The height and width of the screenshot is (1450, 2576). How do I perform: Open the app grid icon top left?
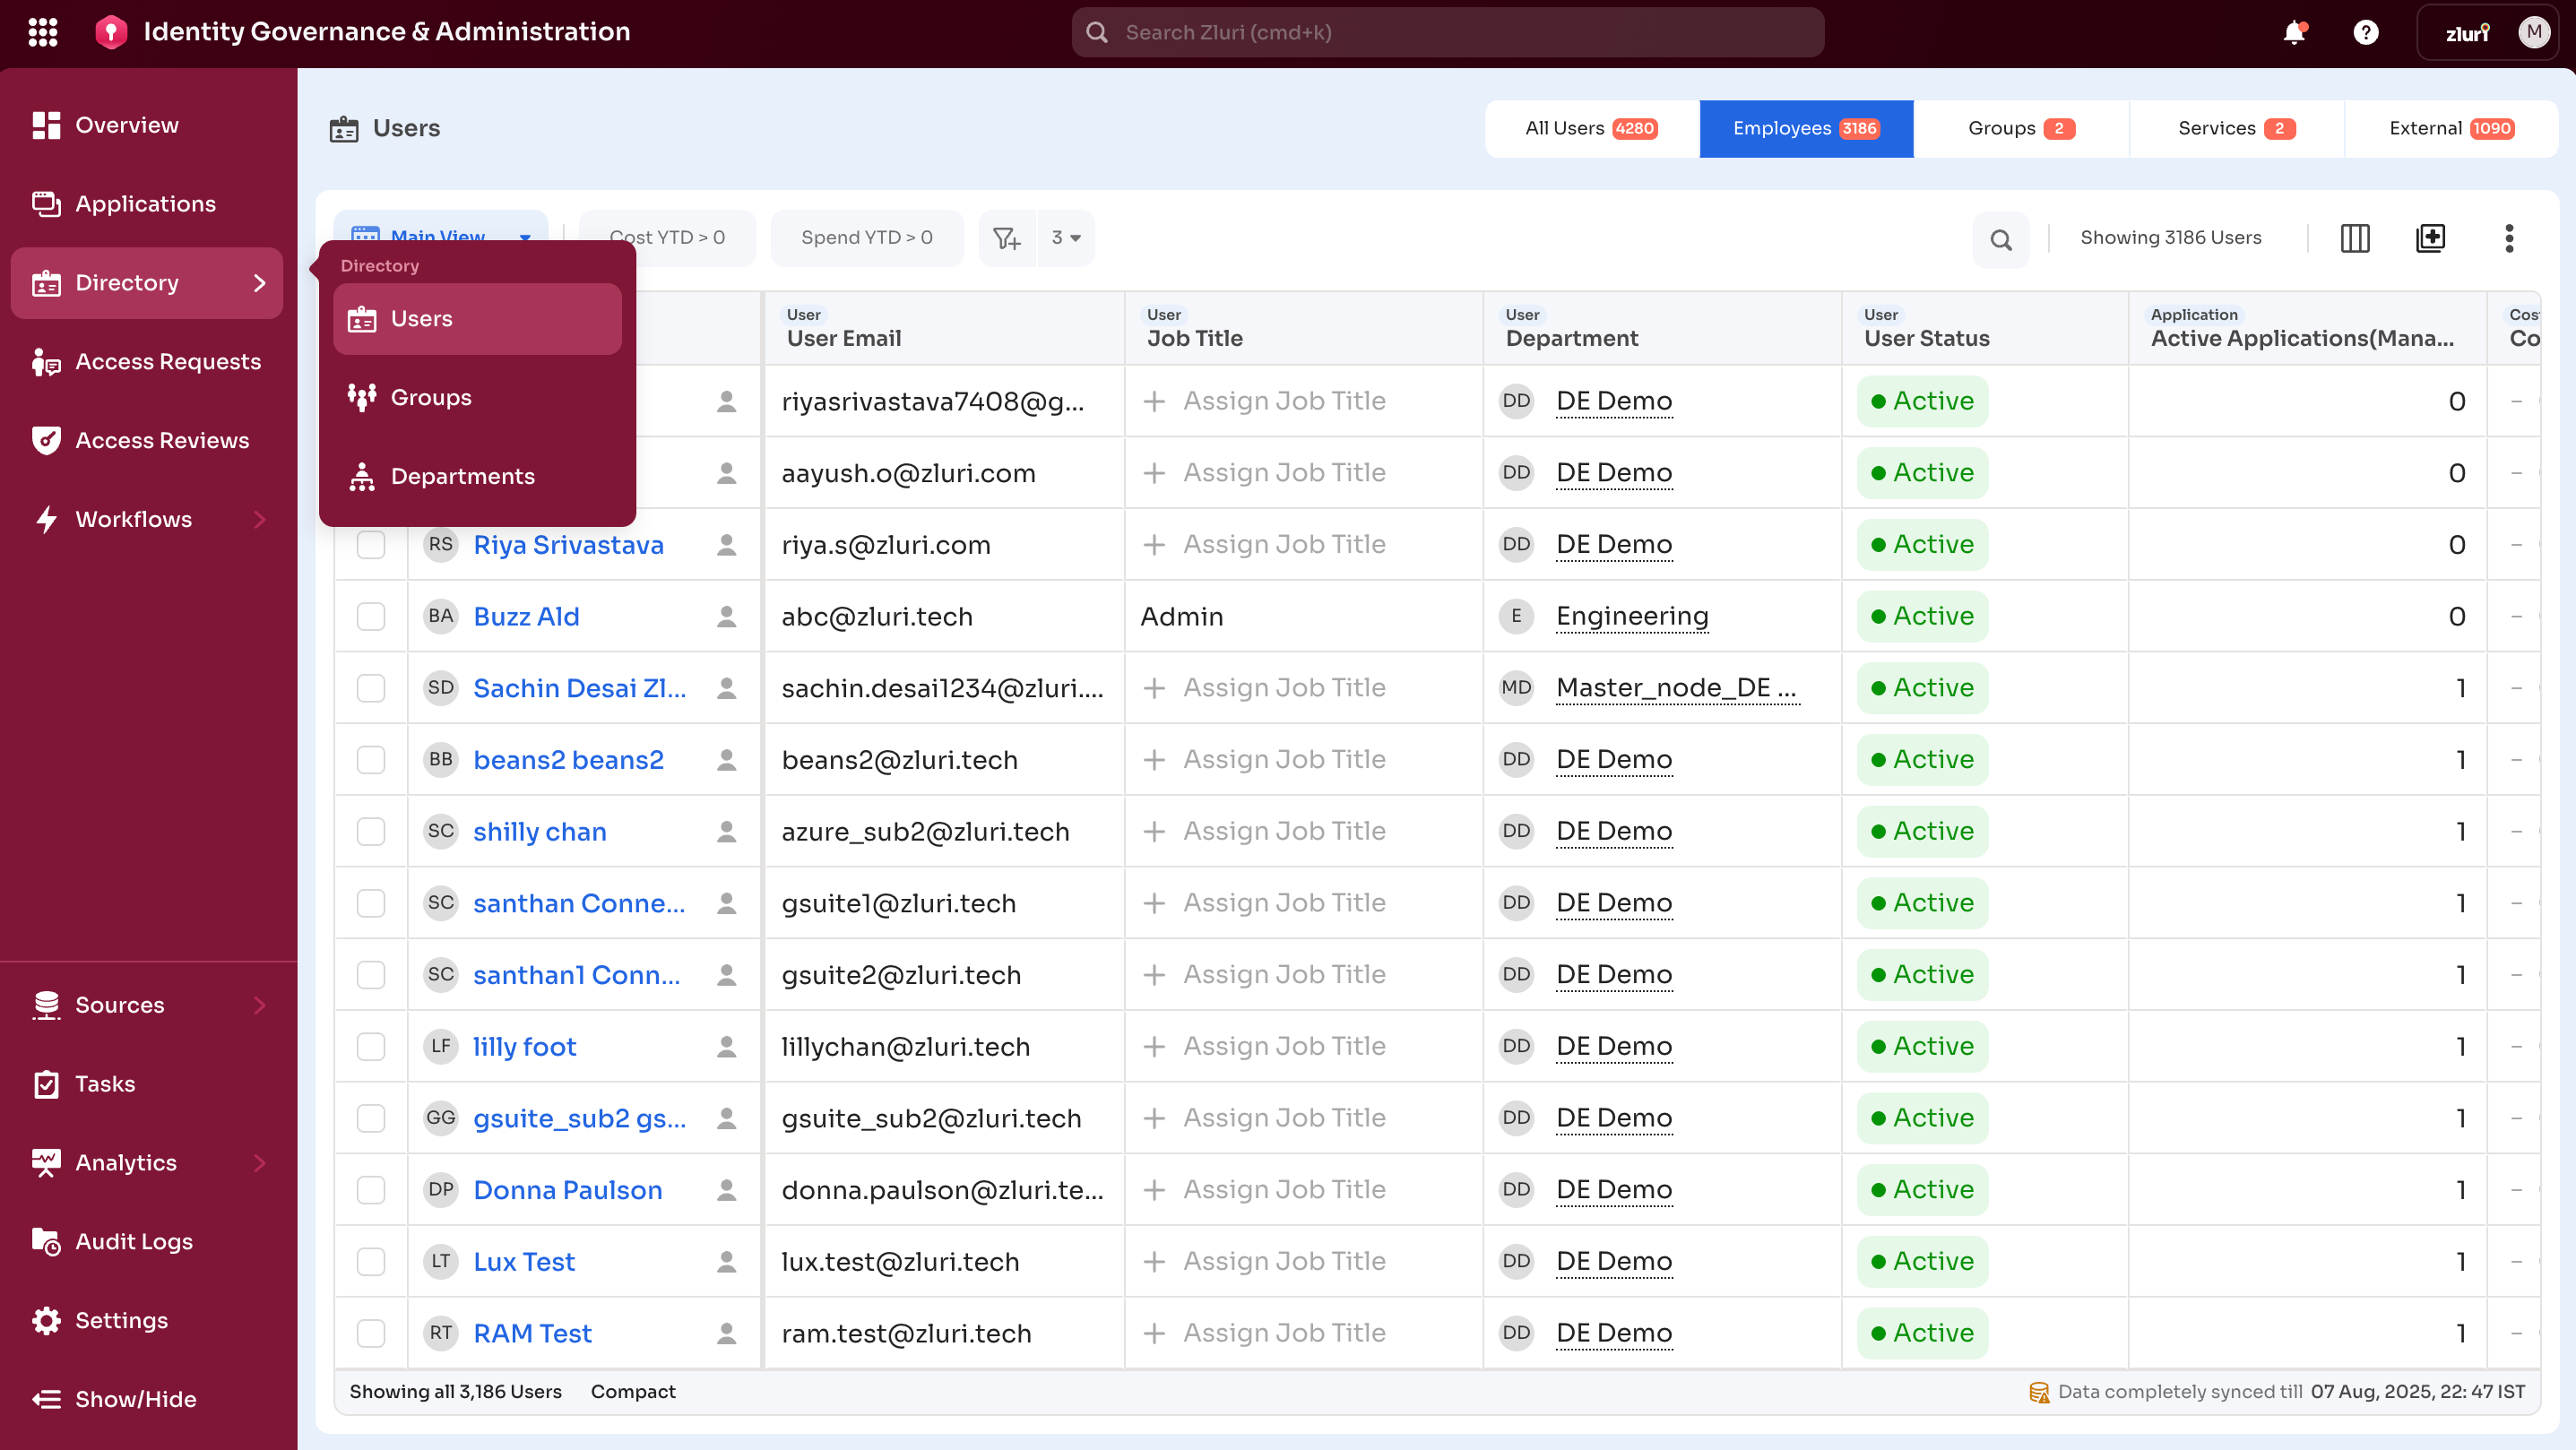click(x=43, y=31)
